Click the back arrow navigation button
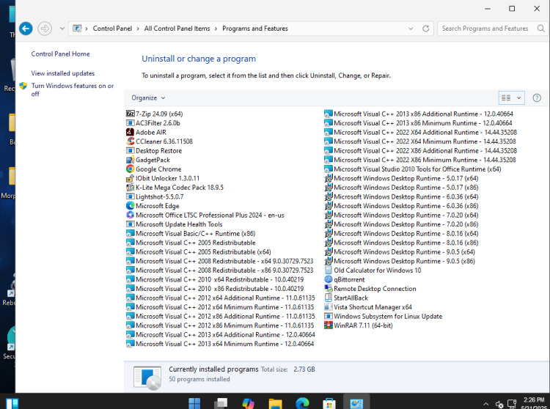550x409 pixels. pyautogui.click(x=26, y=29)
